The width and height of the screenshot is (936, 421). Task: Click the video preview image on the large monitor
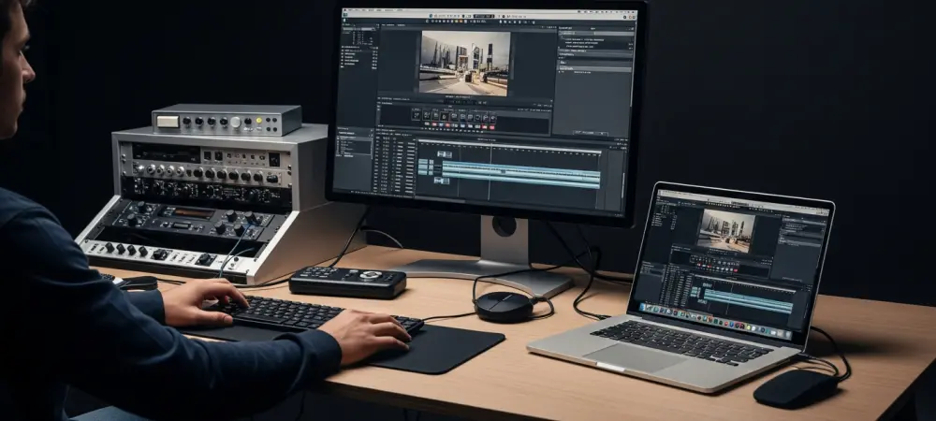464,64
